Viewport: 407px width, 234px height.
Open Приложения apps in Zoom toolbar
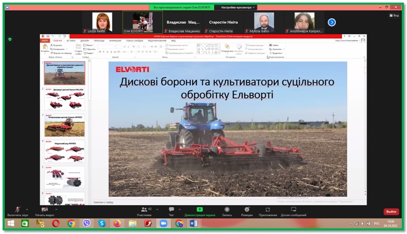pos(268,212)
